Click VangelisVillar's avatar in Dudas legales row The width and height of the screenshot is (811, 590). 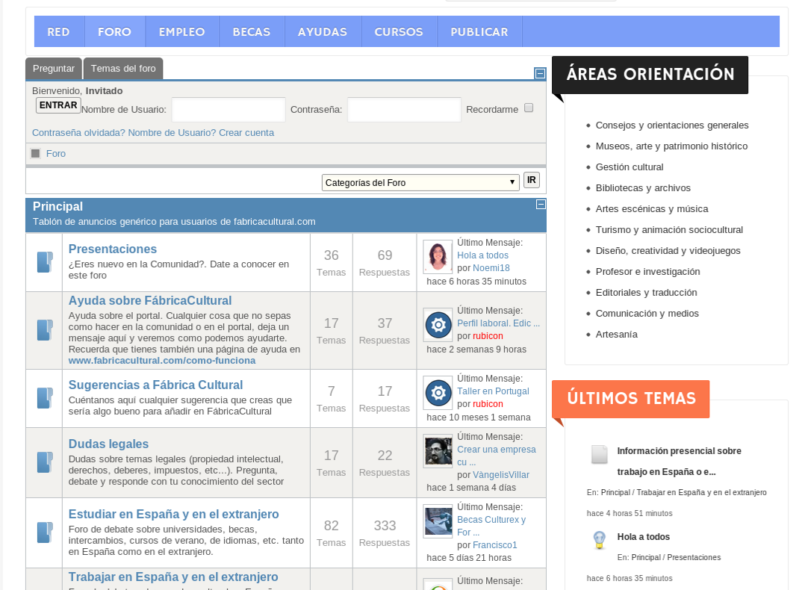pyautogui.click(x=438, y=451)
